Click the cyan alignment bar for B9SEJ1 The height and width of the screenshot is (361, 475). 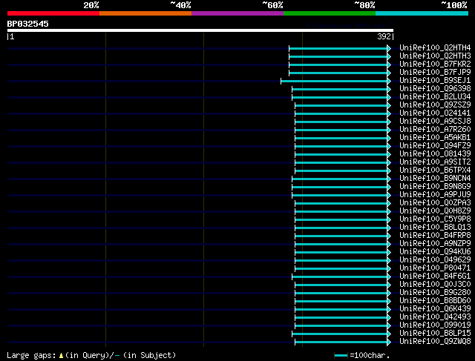point(335,81)
